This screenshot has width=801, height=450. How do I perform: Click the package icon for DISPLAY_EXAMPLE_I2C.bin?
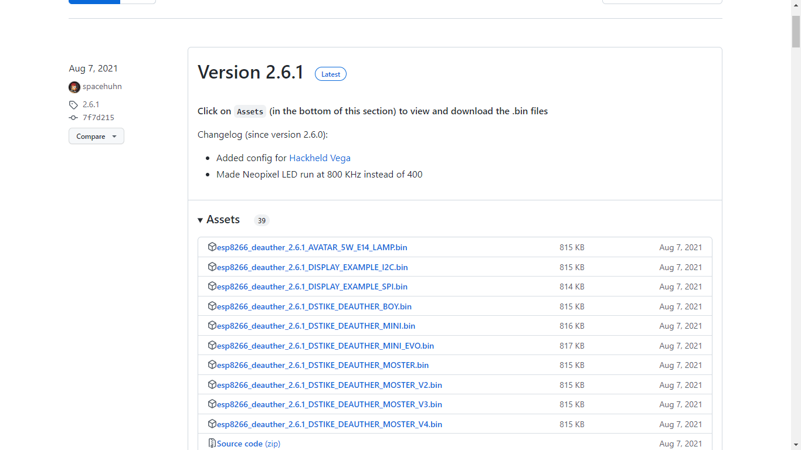coord(212,267)
